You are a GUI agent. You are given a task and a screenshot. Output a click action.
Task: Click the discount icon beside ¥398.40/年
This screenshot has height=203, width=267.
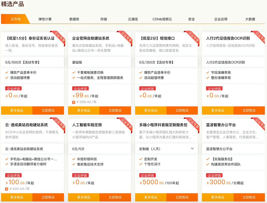click(74, 102)
